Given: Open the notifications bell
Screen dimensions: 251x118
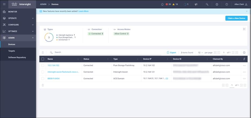Looking at the screenshot, I should click(x=162, y=4).
